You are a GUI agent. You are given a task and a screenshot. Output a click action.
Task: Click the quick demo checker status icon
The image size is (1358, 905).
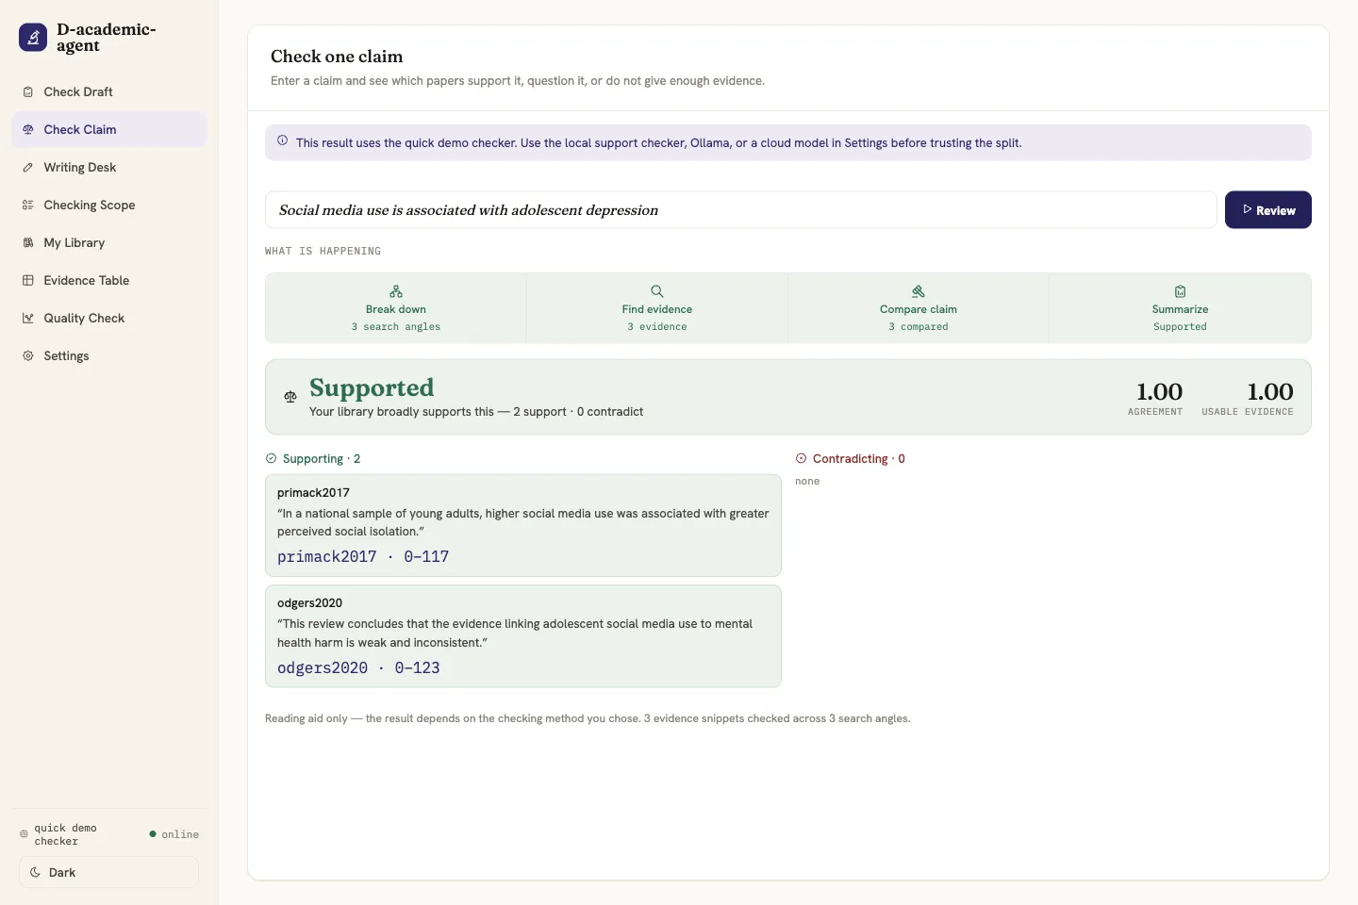point(25,834)
